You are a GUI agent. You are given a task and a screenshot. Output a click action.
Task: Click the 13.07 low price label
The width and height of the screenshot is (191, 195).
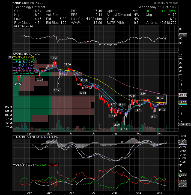pos(154,116)
